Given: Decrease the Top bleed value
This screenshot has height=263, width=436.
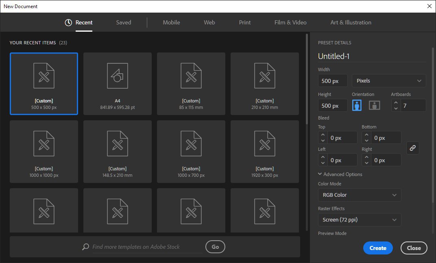Looking at the screenshot, I should tap(323, 141).
